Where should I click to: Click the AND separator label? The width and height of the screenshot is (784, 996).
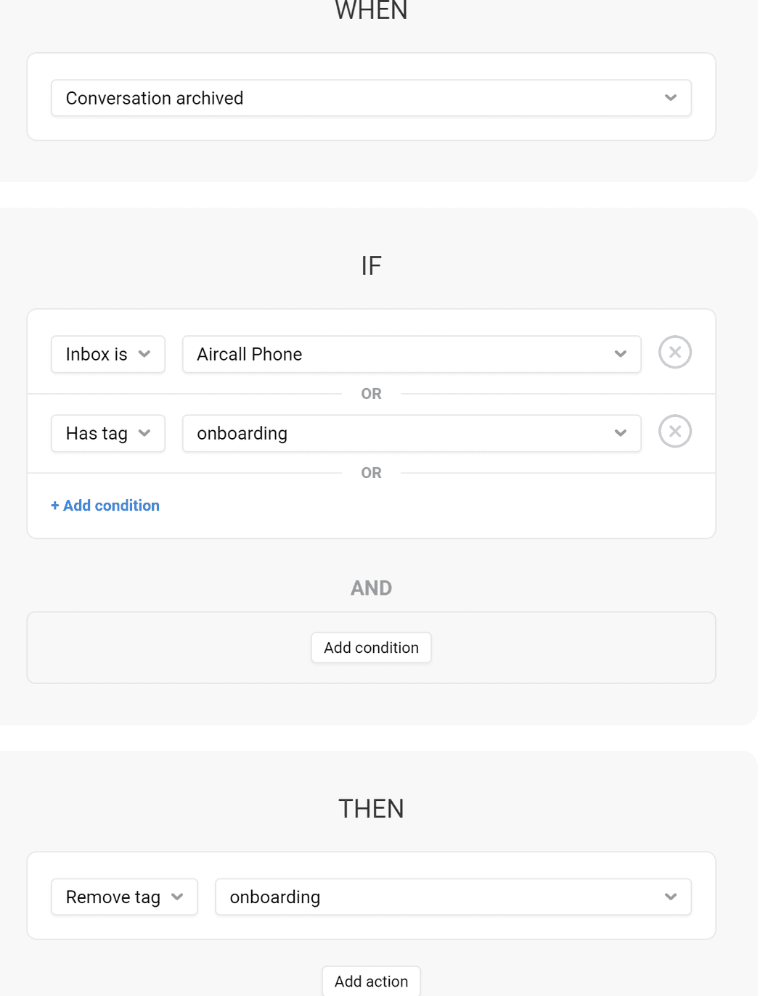click(371, 588)
